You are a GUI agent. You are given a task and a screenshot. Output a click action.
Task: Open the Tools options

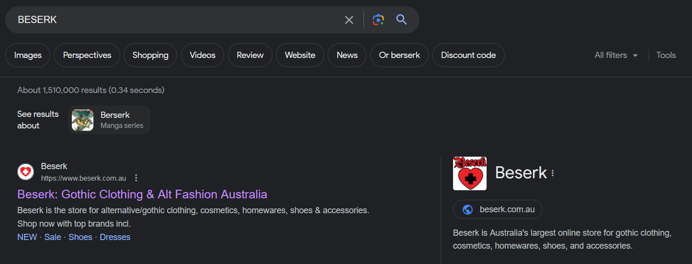(666, 55)
